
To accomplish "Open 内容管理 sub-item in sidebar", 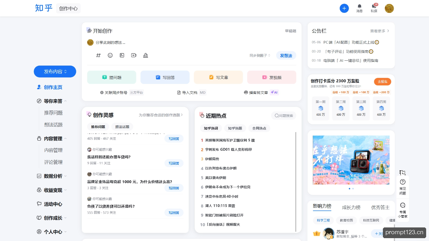I will click(53, 150).
